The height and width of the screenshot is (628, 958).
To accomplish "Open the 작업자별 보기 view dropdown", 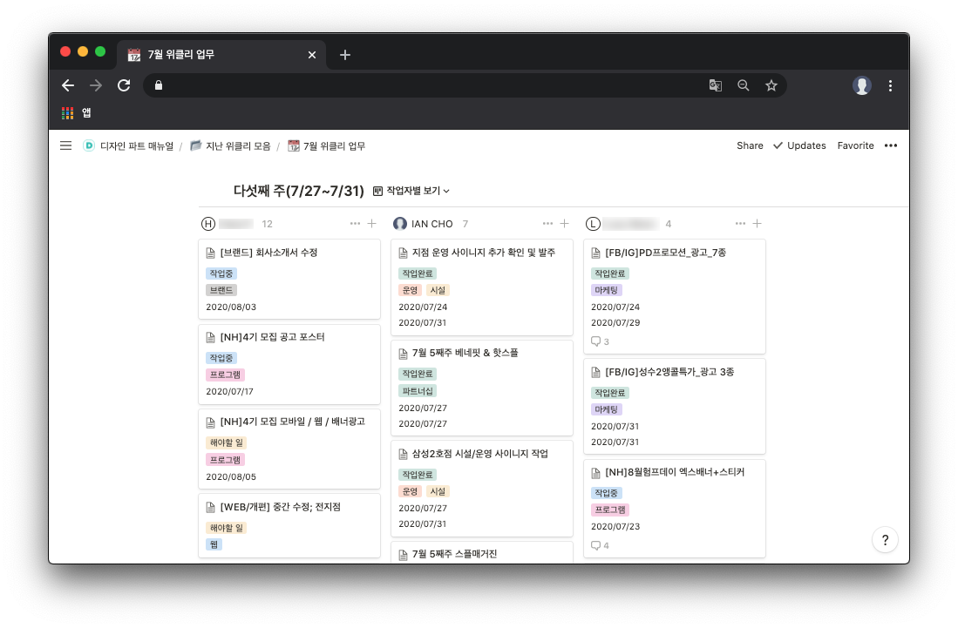I will coord(411,191).
